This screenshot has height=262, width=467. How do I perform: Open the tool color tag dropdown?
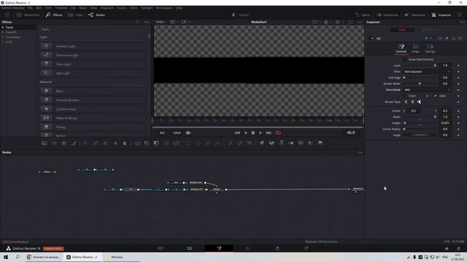428,39
